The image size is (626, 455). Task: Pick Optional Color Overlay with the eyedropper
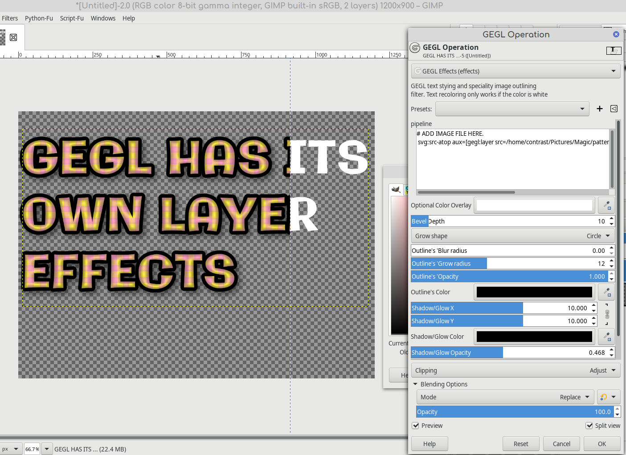607,205
